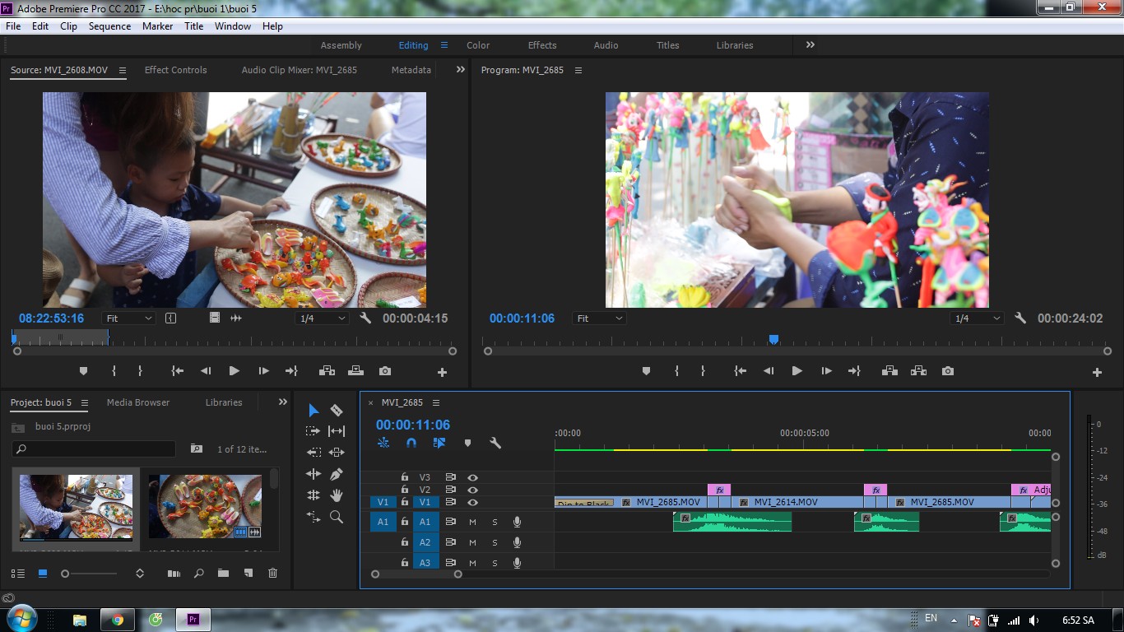Image resolution: width=1124 pixels, height=632 pixels.
Task: Create a new bin in the Project panel
Action: coord(223,574)
